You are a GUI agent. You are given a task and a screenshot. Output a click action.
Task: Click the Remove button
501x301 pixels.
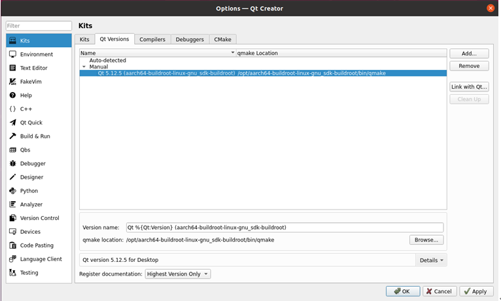tap(469, 66)
